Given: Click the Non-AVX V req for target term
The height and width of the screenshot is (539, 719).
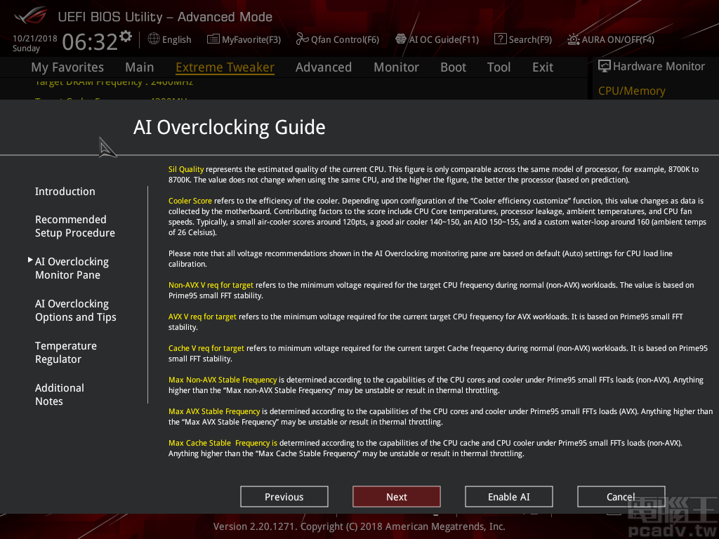Looking at the screenshot, I should pyautogui.click(x=211, y=285).
